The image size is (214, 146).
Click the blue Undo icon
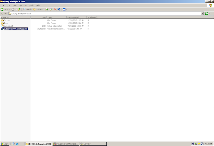(x=59, y=9)
